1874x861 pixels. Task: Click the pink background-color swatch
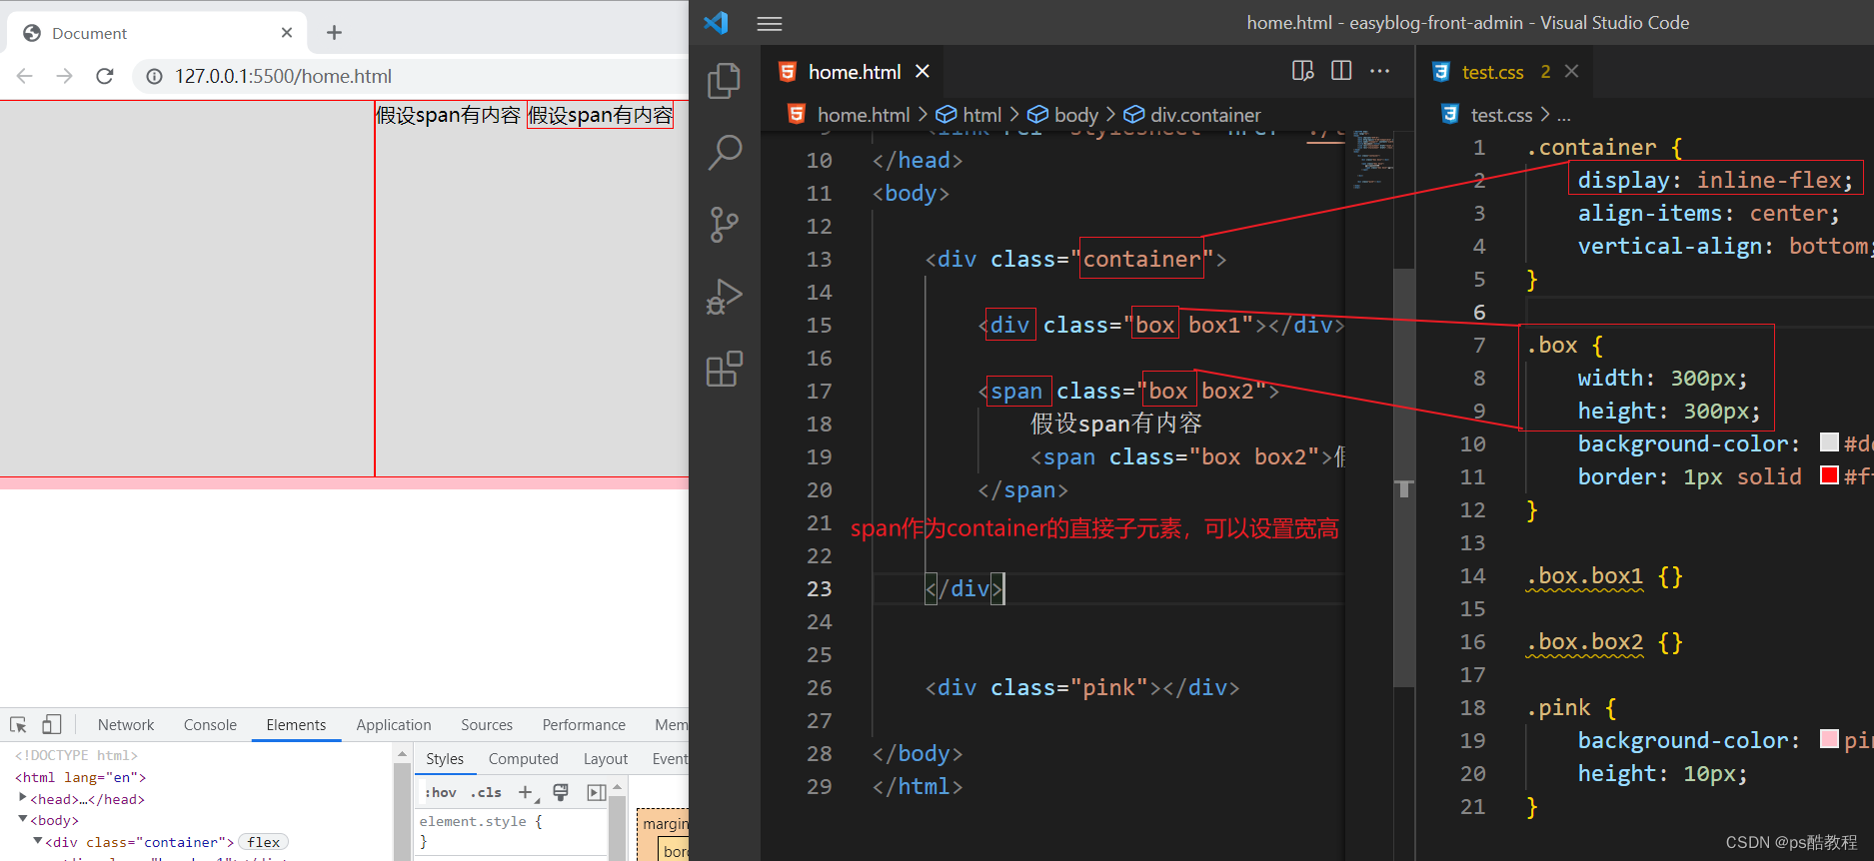[x=1829, y=739]
